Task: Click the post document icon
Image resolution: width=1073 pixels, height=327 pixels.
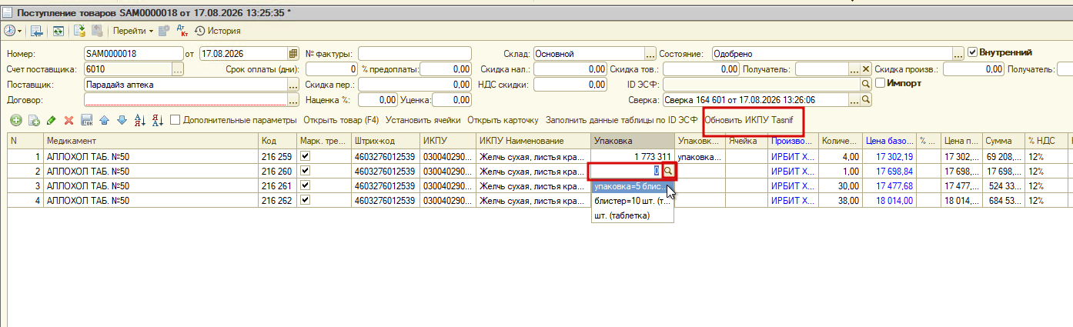Action: pyautogui.click(x=79, y=31)
